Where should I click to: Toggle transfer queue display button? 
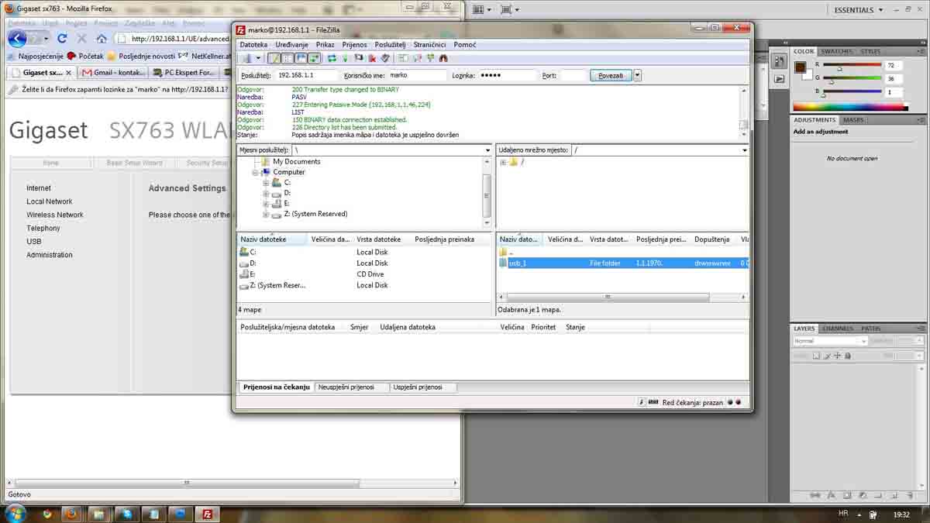314,58
